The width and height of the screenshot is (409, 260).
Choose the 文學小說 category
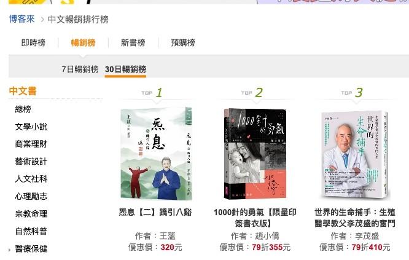31,127
